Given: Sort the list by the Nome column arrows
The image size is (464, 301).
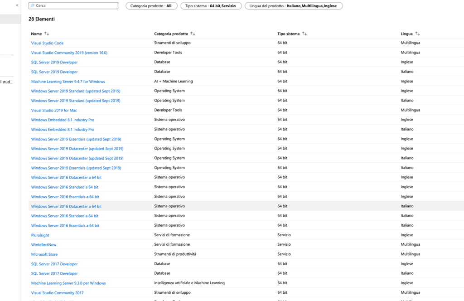Looking at the screenshot, I should (47, 34).
